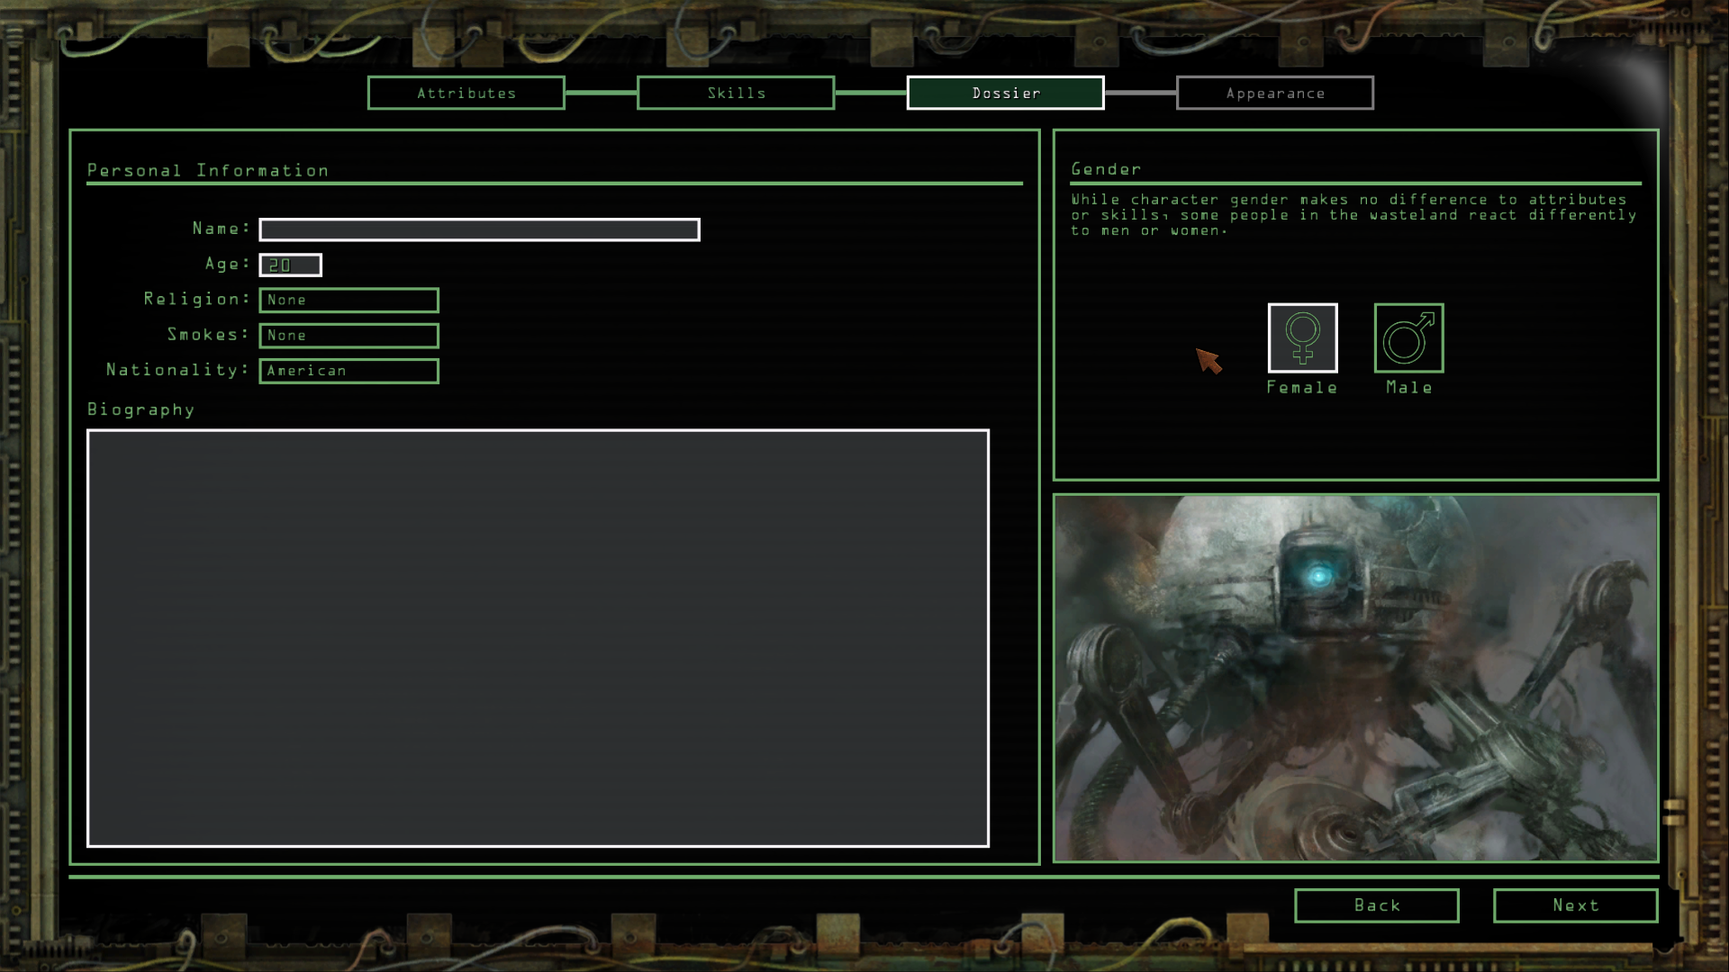Select the Male gender symbol icon
Screen dimensions: 1729x972
tap(1408, 337)
